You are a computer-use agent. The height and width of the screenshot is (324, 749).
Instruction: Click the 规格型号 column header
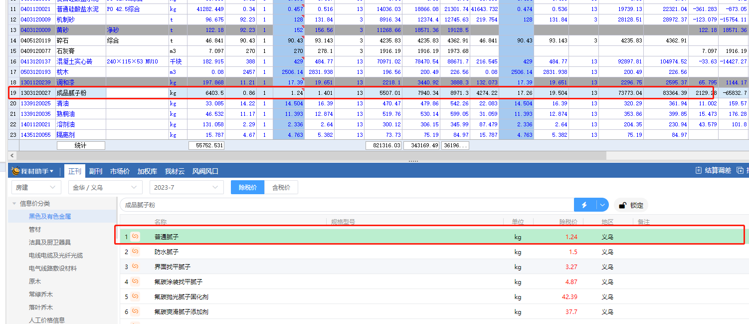(343, 222)
